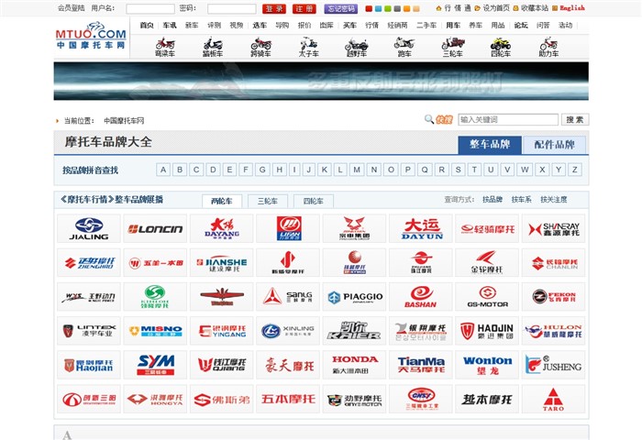Open the PIAGGIO brand logo
The image size is (642, 440).
[355, 297]
